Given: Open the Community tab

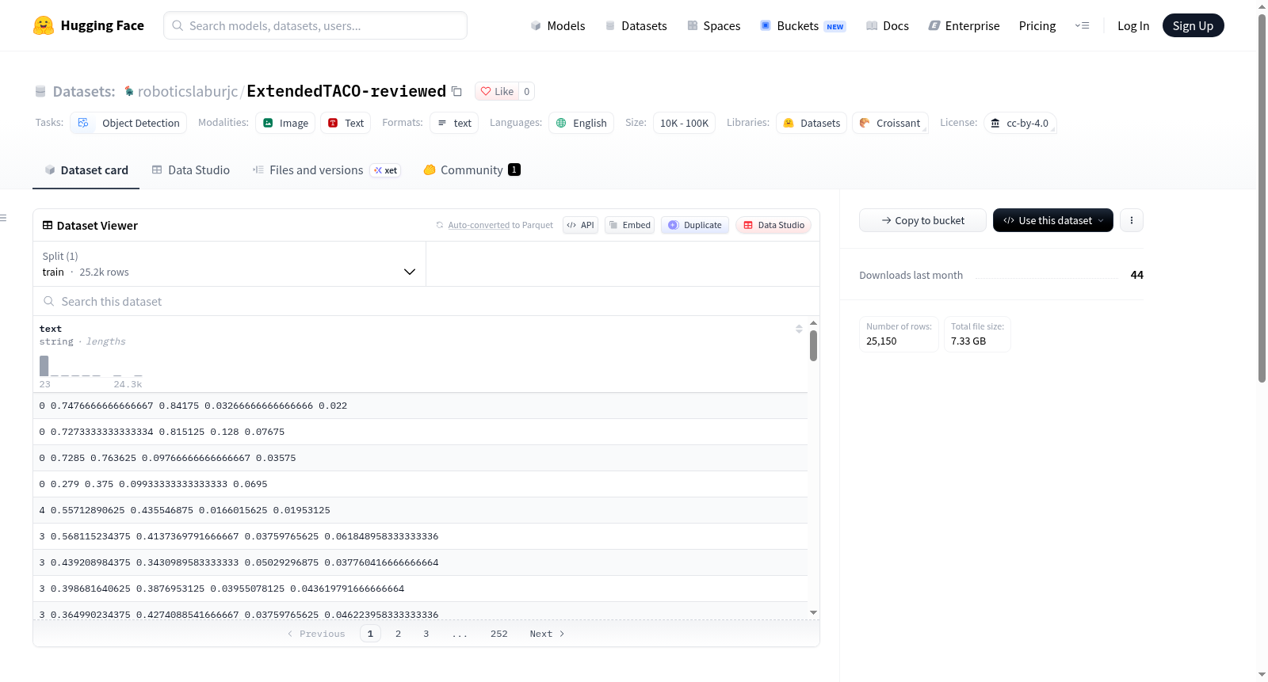Looking at the screenshot, I should coord(472,170).
